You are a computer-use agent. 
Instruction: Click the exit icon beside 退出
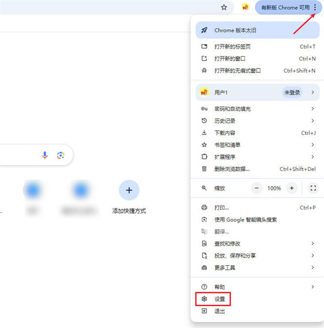(x=204, y=311)
